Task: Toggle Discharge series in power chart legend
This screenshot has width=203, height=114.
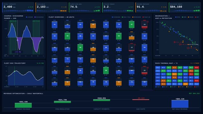Action: 39,17
